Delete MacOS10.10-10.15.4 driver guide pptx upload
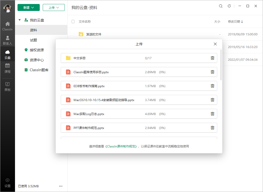Viewport: 263px width, 192px height. [212, 100]
